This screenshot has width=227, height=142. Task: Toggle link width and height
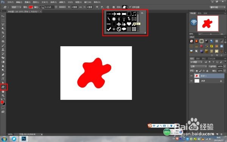81,7
